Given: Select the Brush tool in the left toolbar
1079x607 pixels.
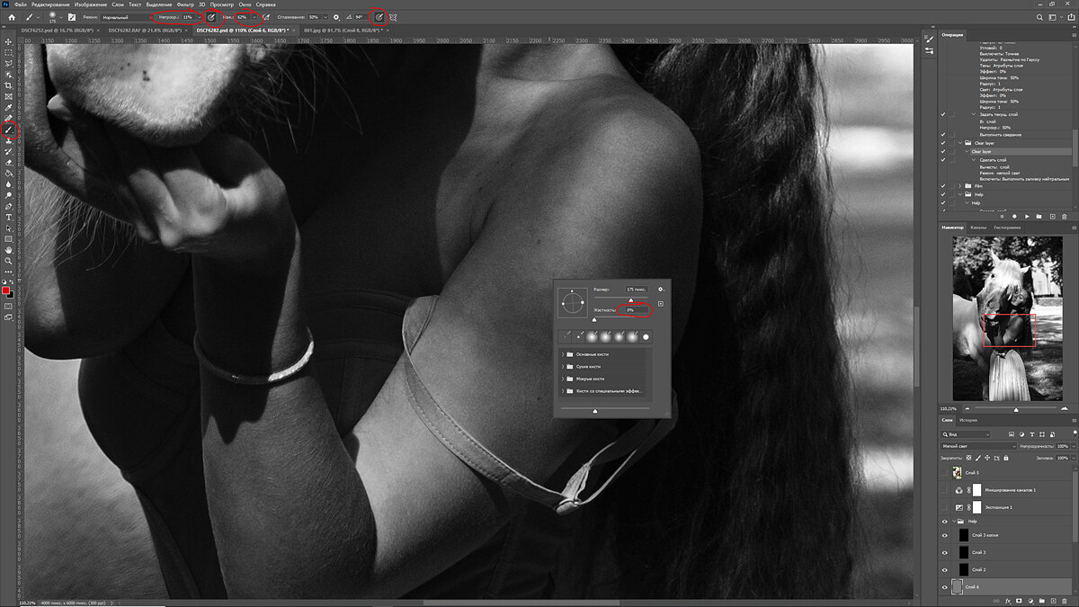Looking at the screenshot, I should (8, 129).
